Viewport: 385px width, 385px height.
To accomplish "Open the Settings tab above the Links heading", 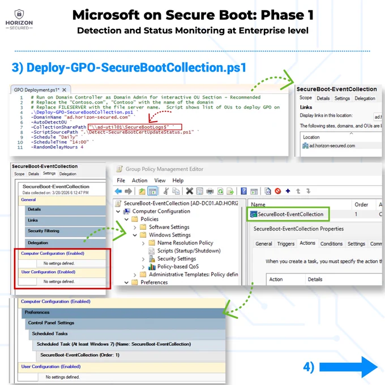I will [342, 99].
